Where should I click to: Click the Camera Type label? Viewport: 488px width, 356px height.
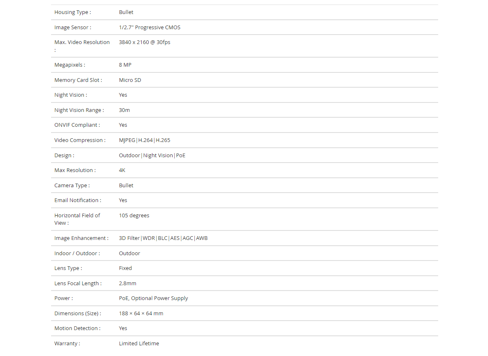(x=72, y=186)
